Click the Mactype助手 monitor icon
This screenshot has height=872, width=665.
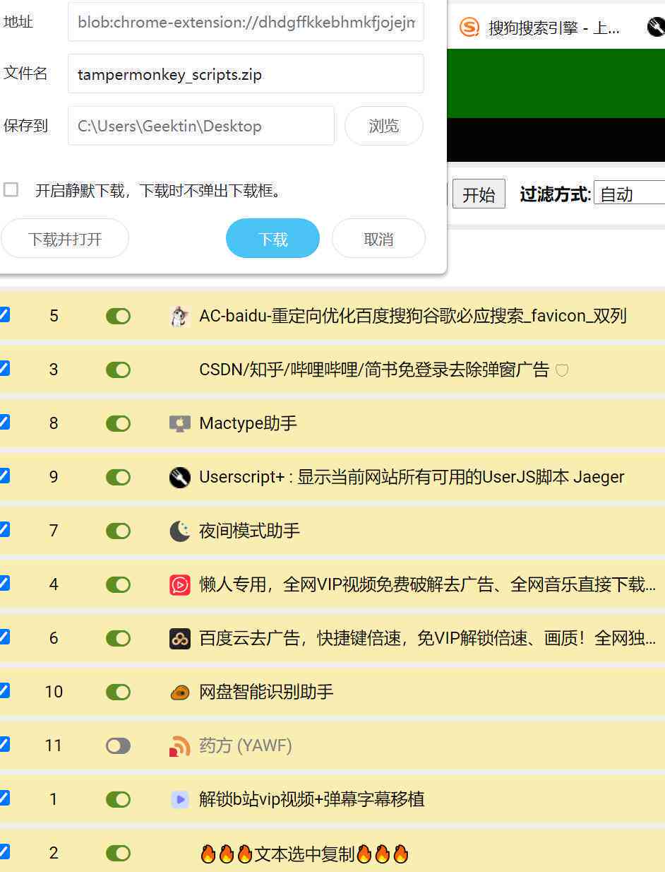[x=180, y=423]
